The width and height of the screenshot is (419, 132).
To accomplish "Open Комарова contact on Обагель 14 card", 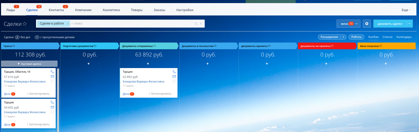I will [25, 81].
